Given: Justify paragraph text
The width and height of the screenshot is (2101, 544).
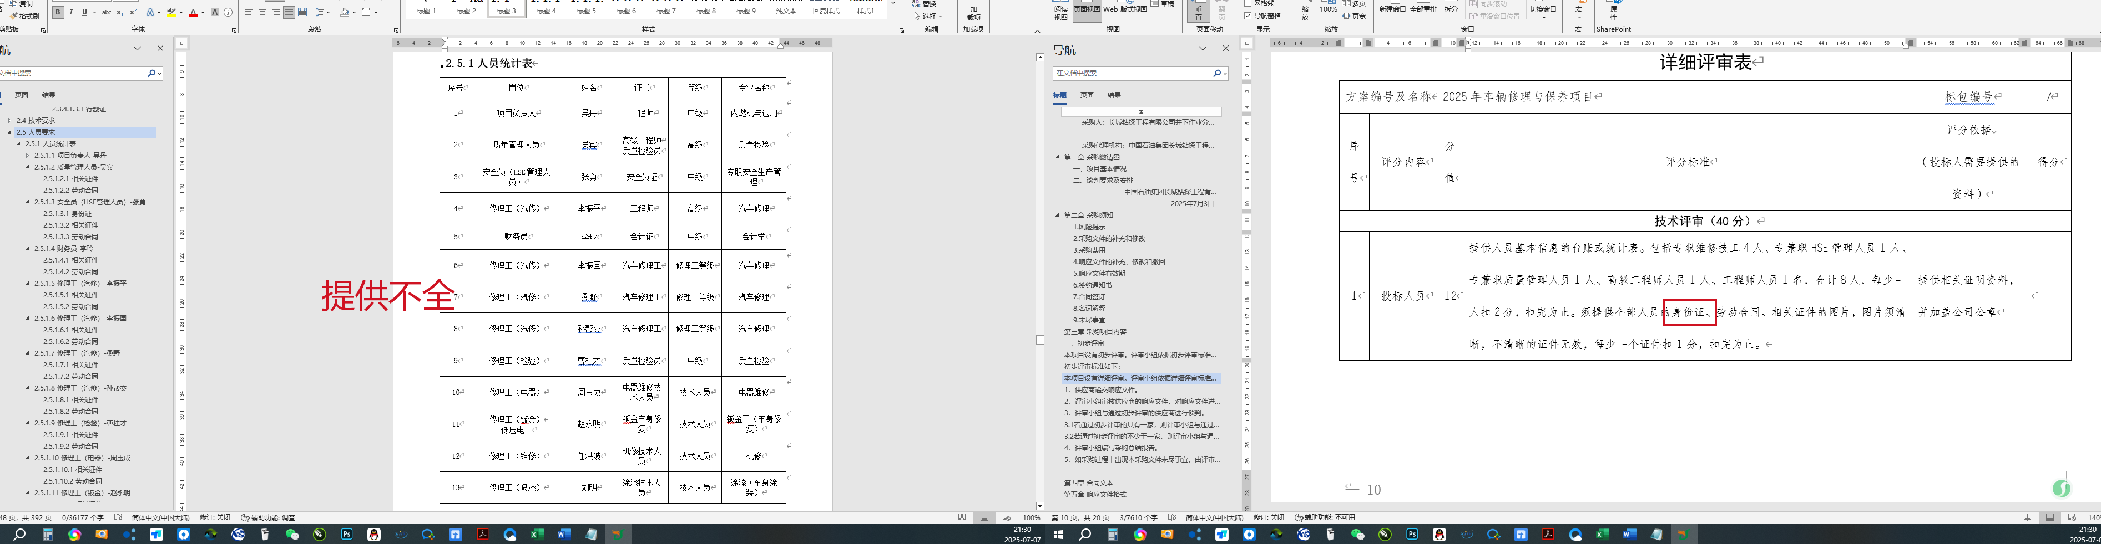Looking at the screenshot, I should [289, 12].
